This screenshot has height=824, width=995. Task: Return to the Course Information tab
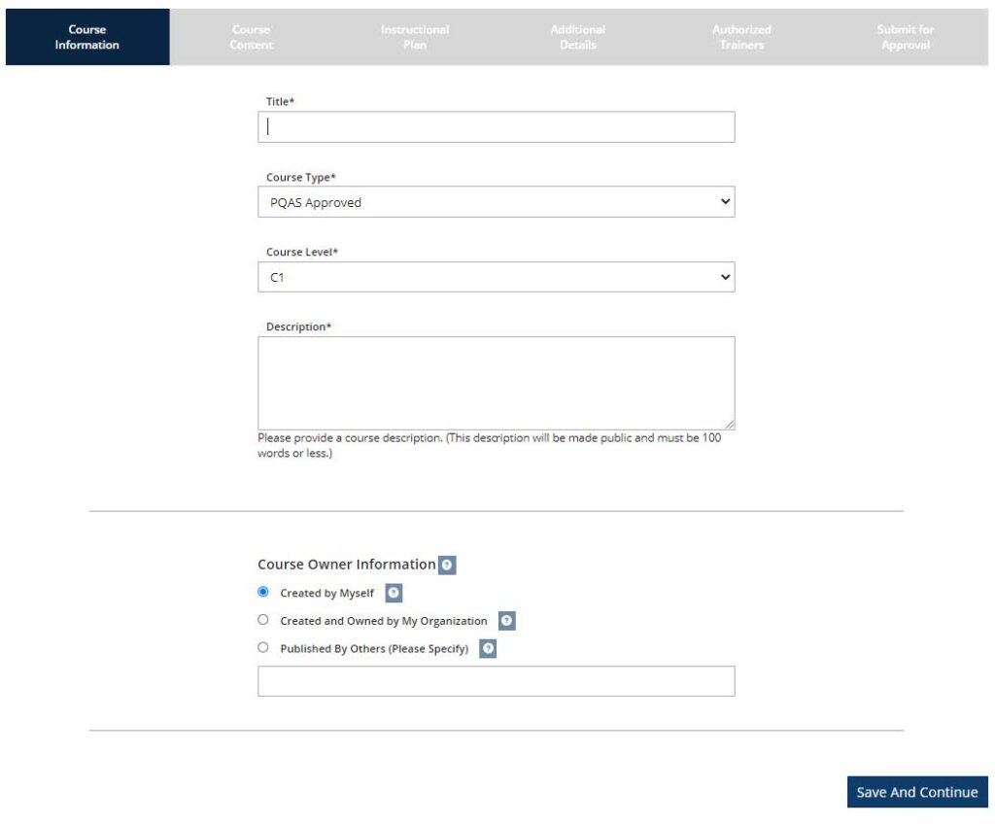(x=86, y=37)
